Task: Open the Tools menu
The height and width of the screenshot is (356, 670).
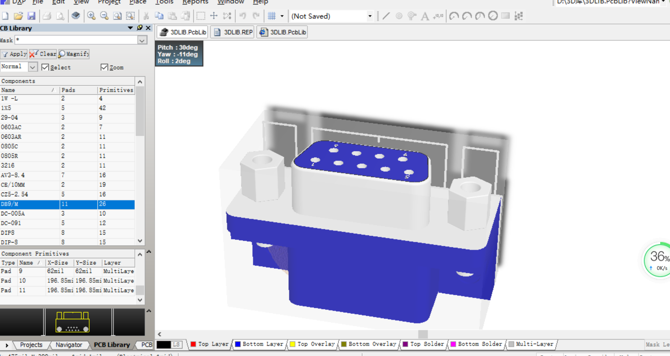Action: point(165,2)
